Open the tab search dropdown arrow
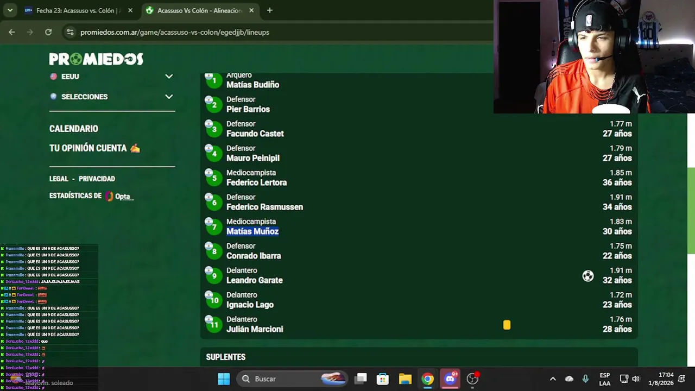The height and width of the screenshot is (391, 695). coord(10,10)
